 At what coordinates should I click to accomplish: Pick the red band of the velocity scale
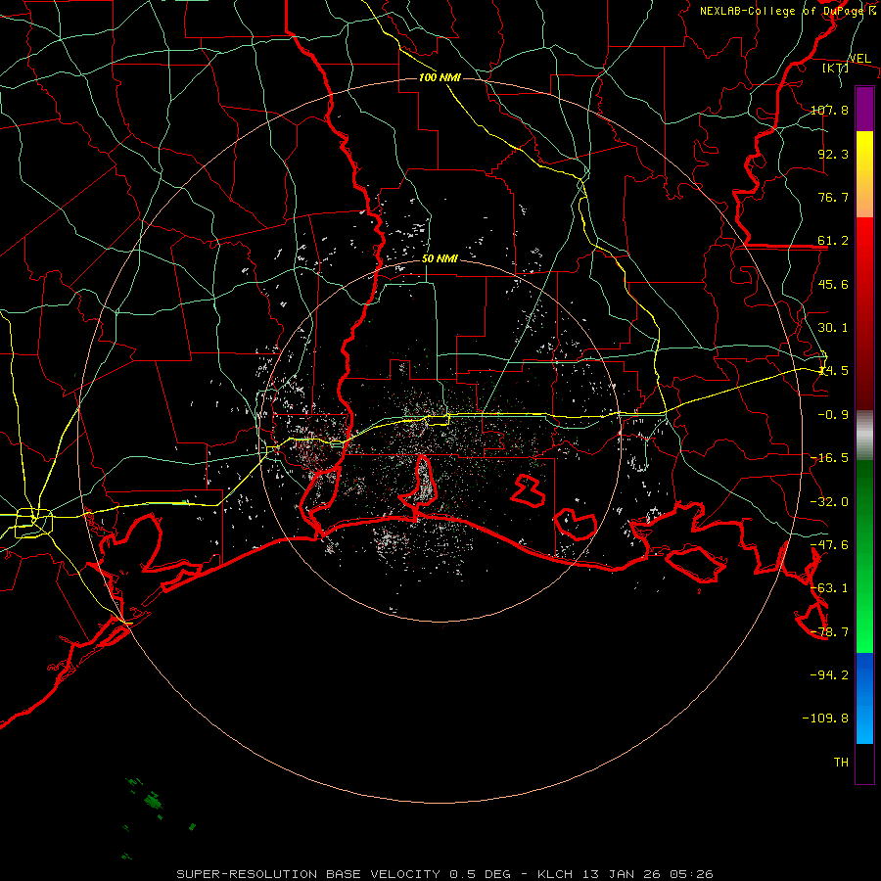(864, 313)
